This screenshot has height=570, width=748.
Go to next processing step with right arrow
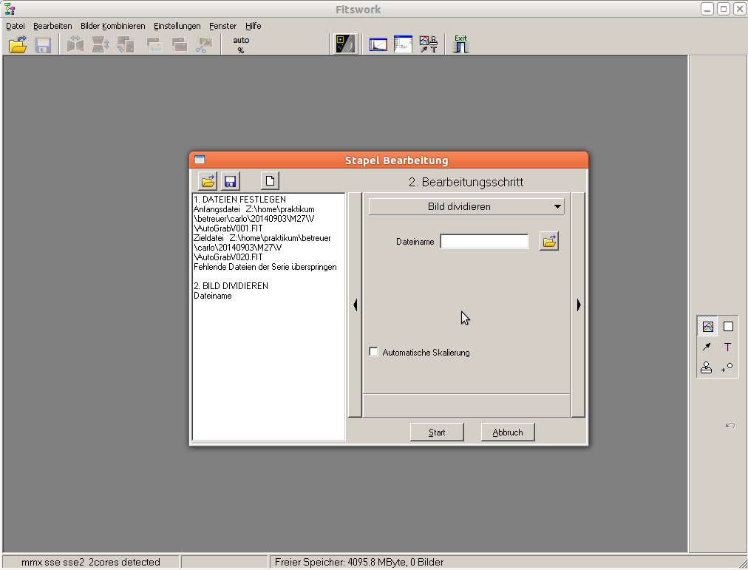(578, 305)
